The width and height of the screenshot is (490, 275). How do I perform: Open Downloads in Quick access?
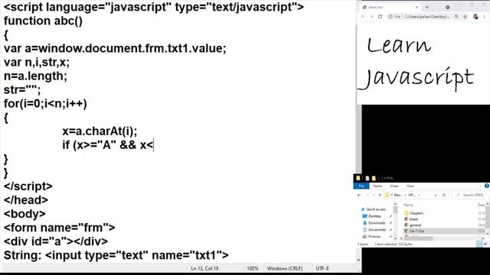point(374,223)
